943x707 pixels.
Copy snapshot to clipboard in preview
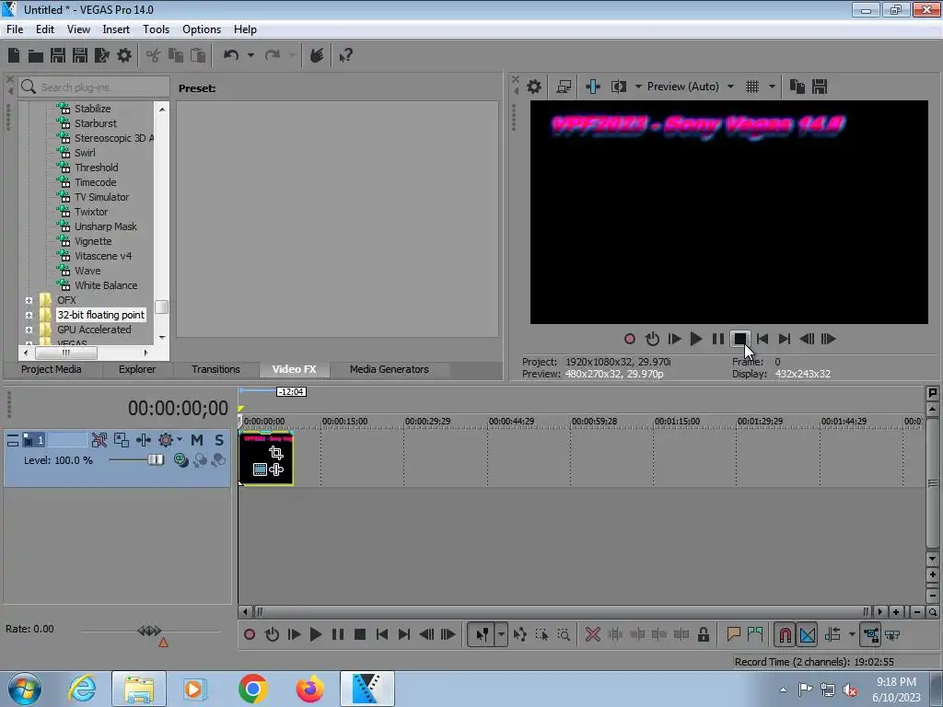pos(797,87)
